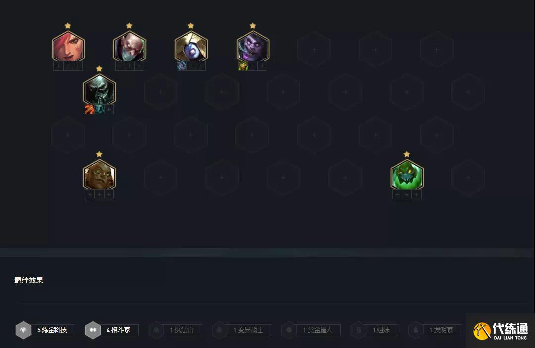Select Urgot's red-orange first item
535x348 pixels.
[89, 109]
